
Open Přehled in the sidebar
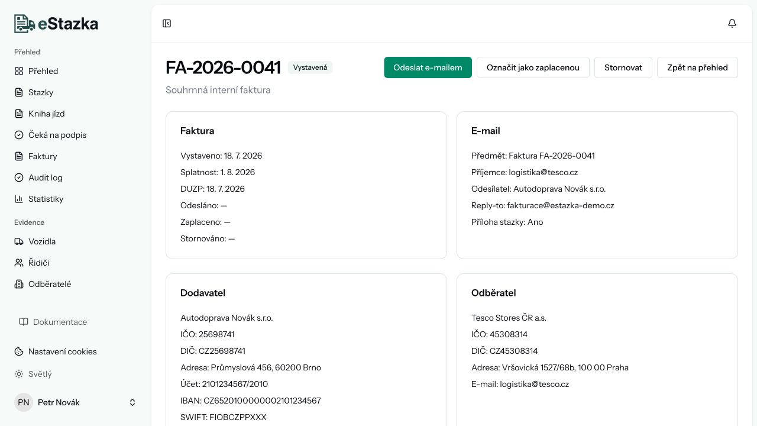coord(76,71)
